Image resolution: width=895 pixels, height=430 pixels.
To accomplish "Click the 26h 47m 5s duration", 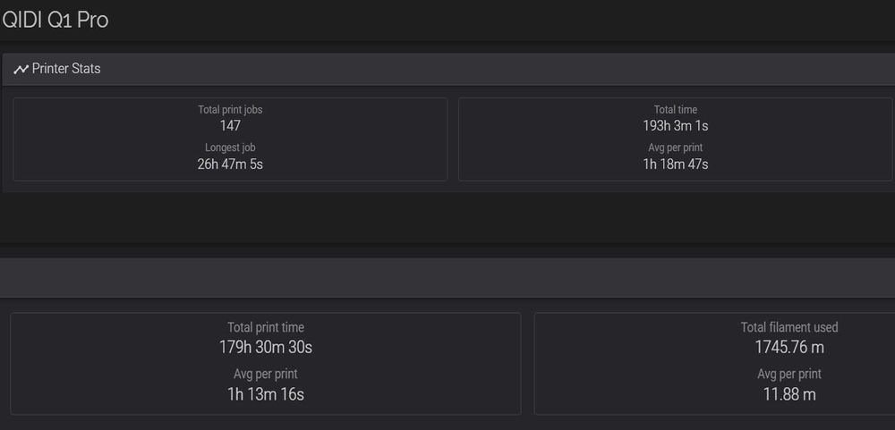I will pos(230,164).
